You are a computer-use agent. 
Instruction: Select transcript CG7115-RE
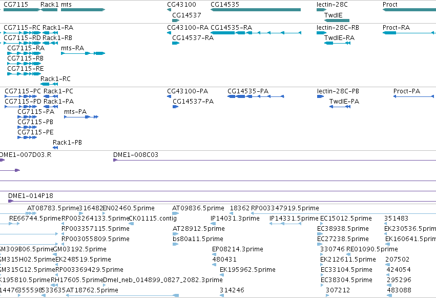click(24, 74)
